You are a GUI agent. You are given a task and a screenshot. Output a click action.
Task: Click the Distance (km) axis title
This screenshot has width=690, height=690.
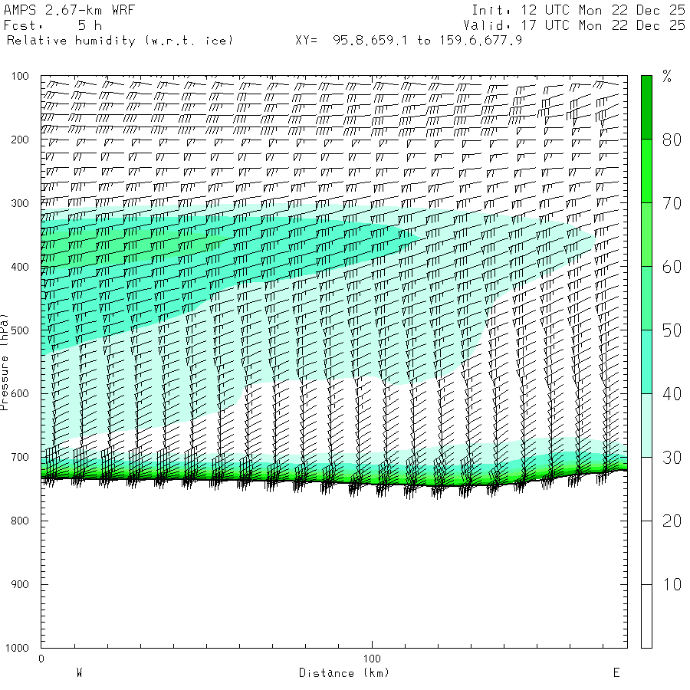click(x=343, y=673)
